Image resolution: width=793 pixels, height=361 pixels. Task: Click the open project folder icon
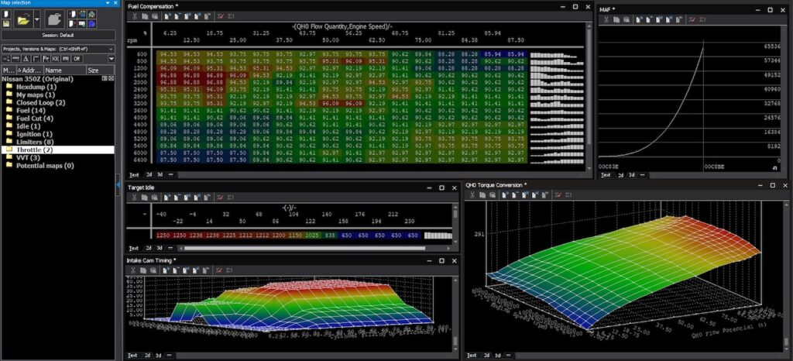[x=26, y=19]
